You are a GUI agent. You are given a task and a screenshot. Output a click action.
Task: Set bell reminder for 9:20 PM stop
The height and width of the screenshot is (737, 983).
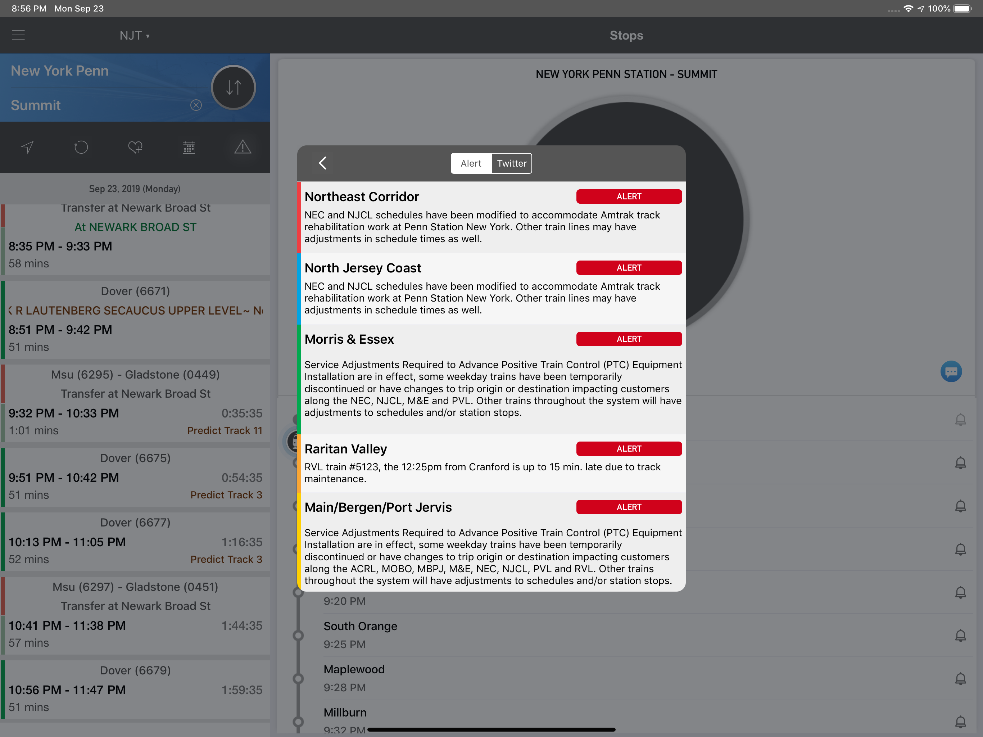(960, 593)
